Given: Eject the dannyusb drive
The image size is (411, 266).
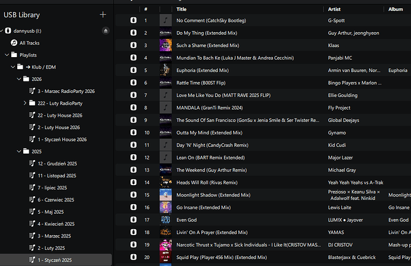Looking at the screenshot, I should point(105,30).
